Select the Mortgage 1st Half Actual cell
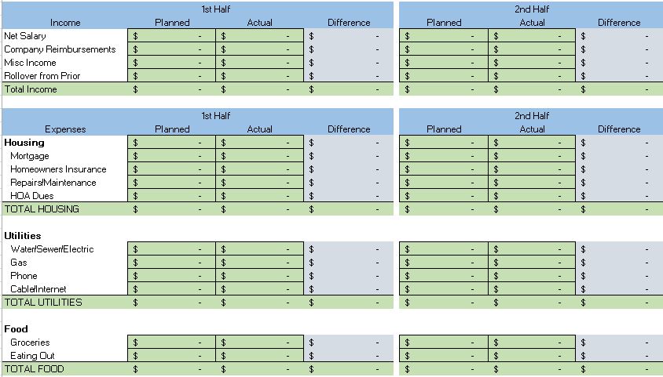Screen dimensions: 663x377 (259, 156)
